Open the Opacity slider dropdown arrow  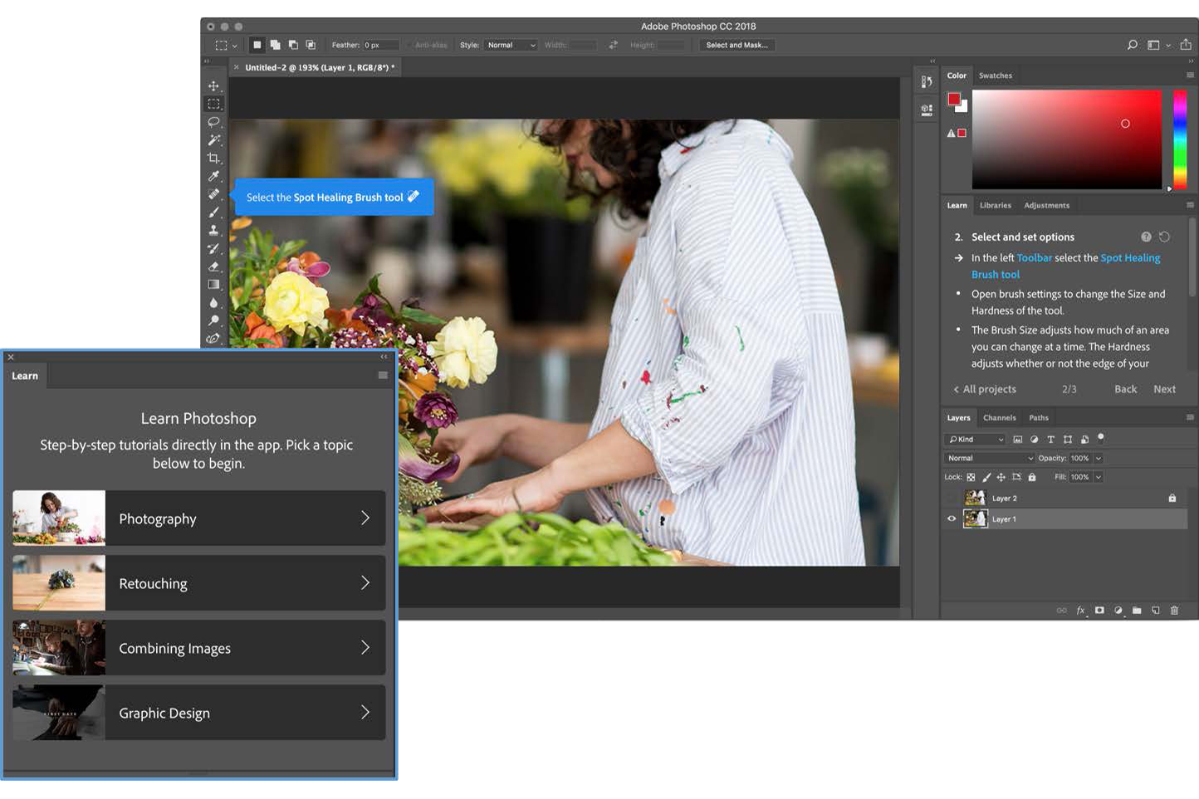click(1098, 458)
